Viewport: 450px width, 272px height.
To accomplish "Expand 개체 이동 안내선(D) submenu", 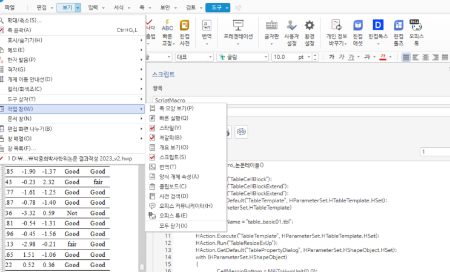I will (x=71, y=79).
